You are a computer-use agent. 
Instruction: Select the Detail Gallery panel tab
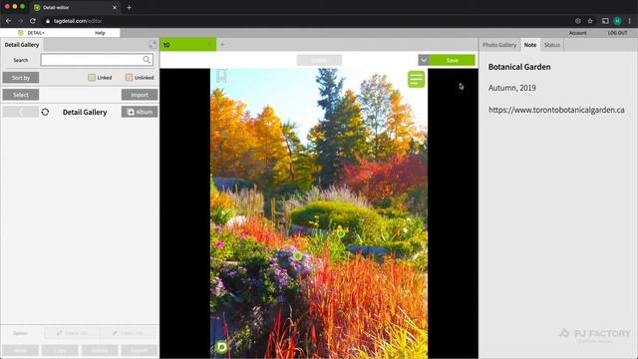tap(22, 45)
